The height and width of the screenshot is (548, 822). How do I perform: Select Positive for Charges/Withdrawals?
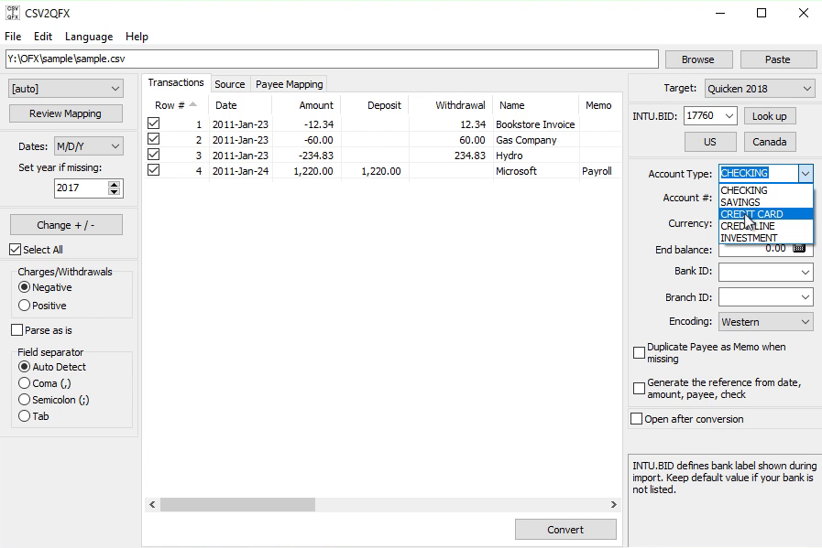click(24, 306)
